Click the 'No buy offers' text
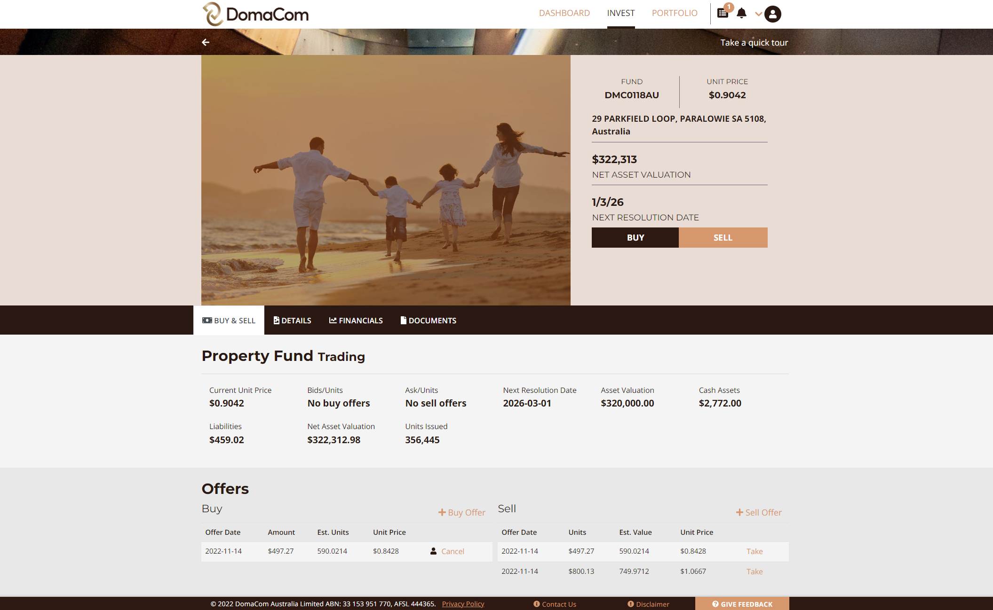This screenshot has height=610, width=993. pos(339,403)
